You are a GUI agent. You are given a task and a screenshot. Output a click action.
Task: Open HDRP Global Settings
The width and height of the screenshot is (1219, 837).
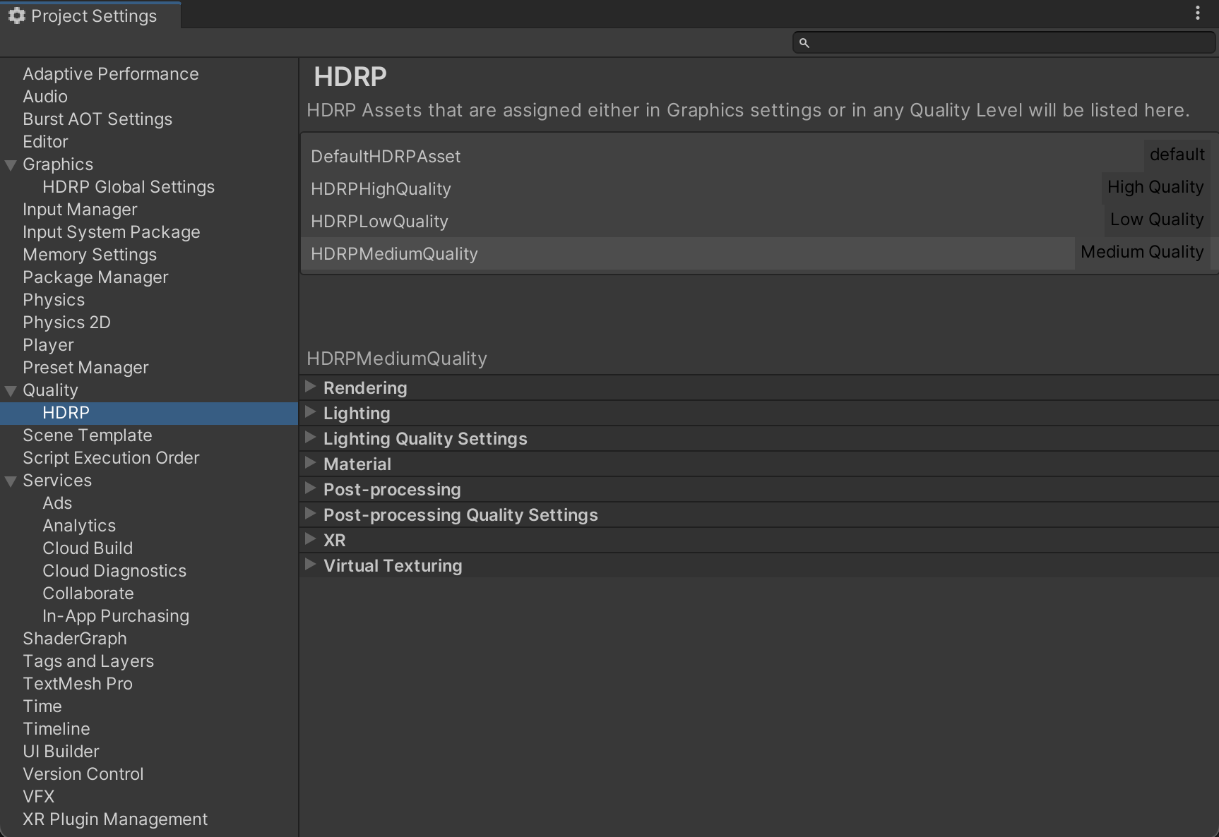coord(128,186)
